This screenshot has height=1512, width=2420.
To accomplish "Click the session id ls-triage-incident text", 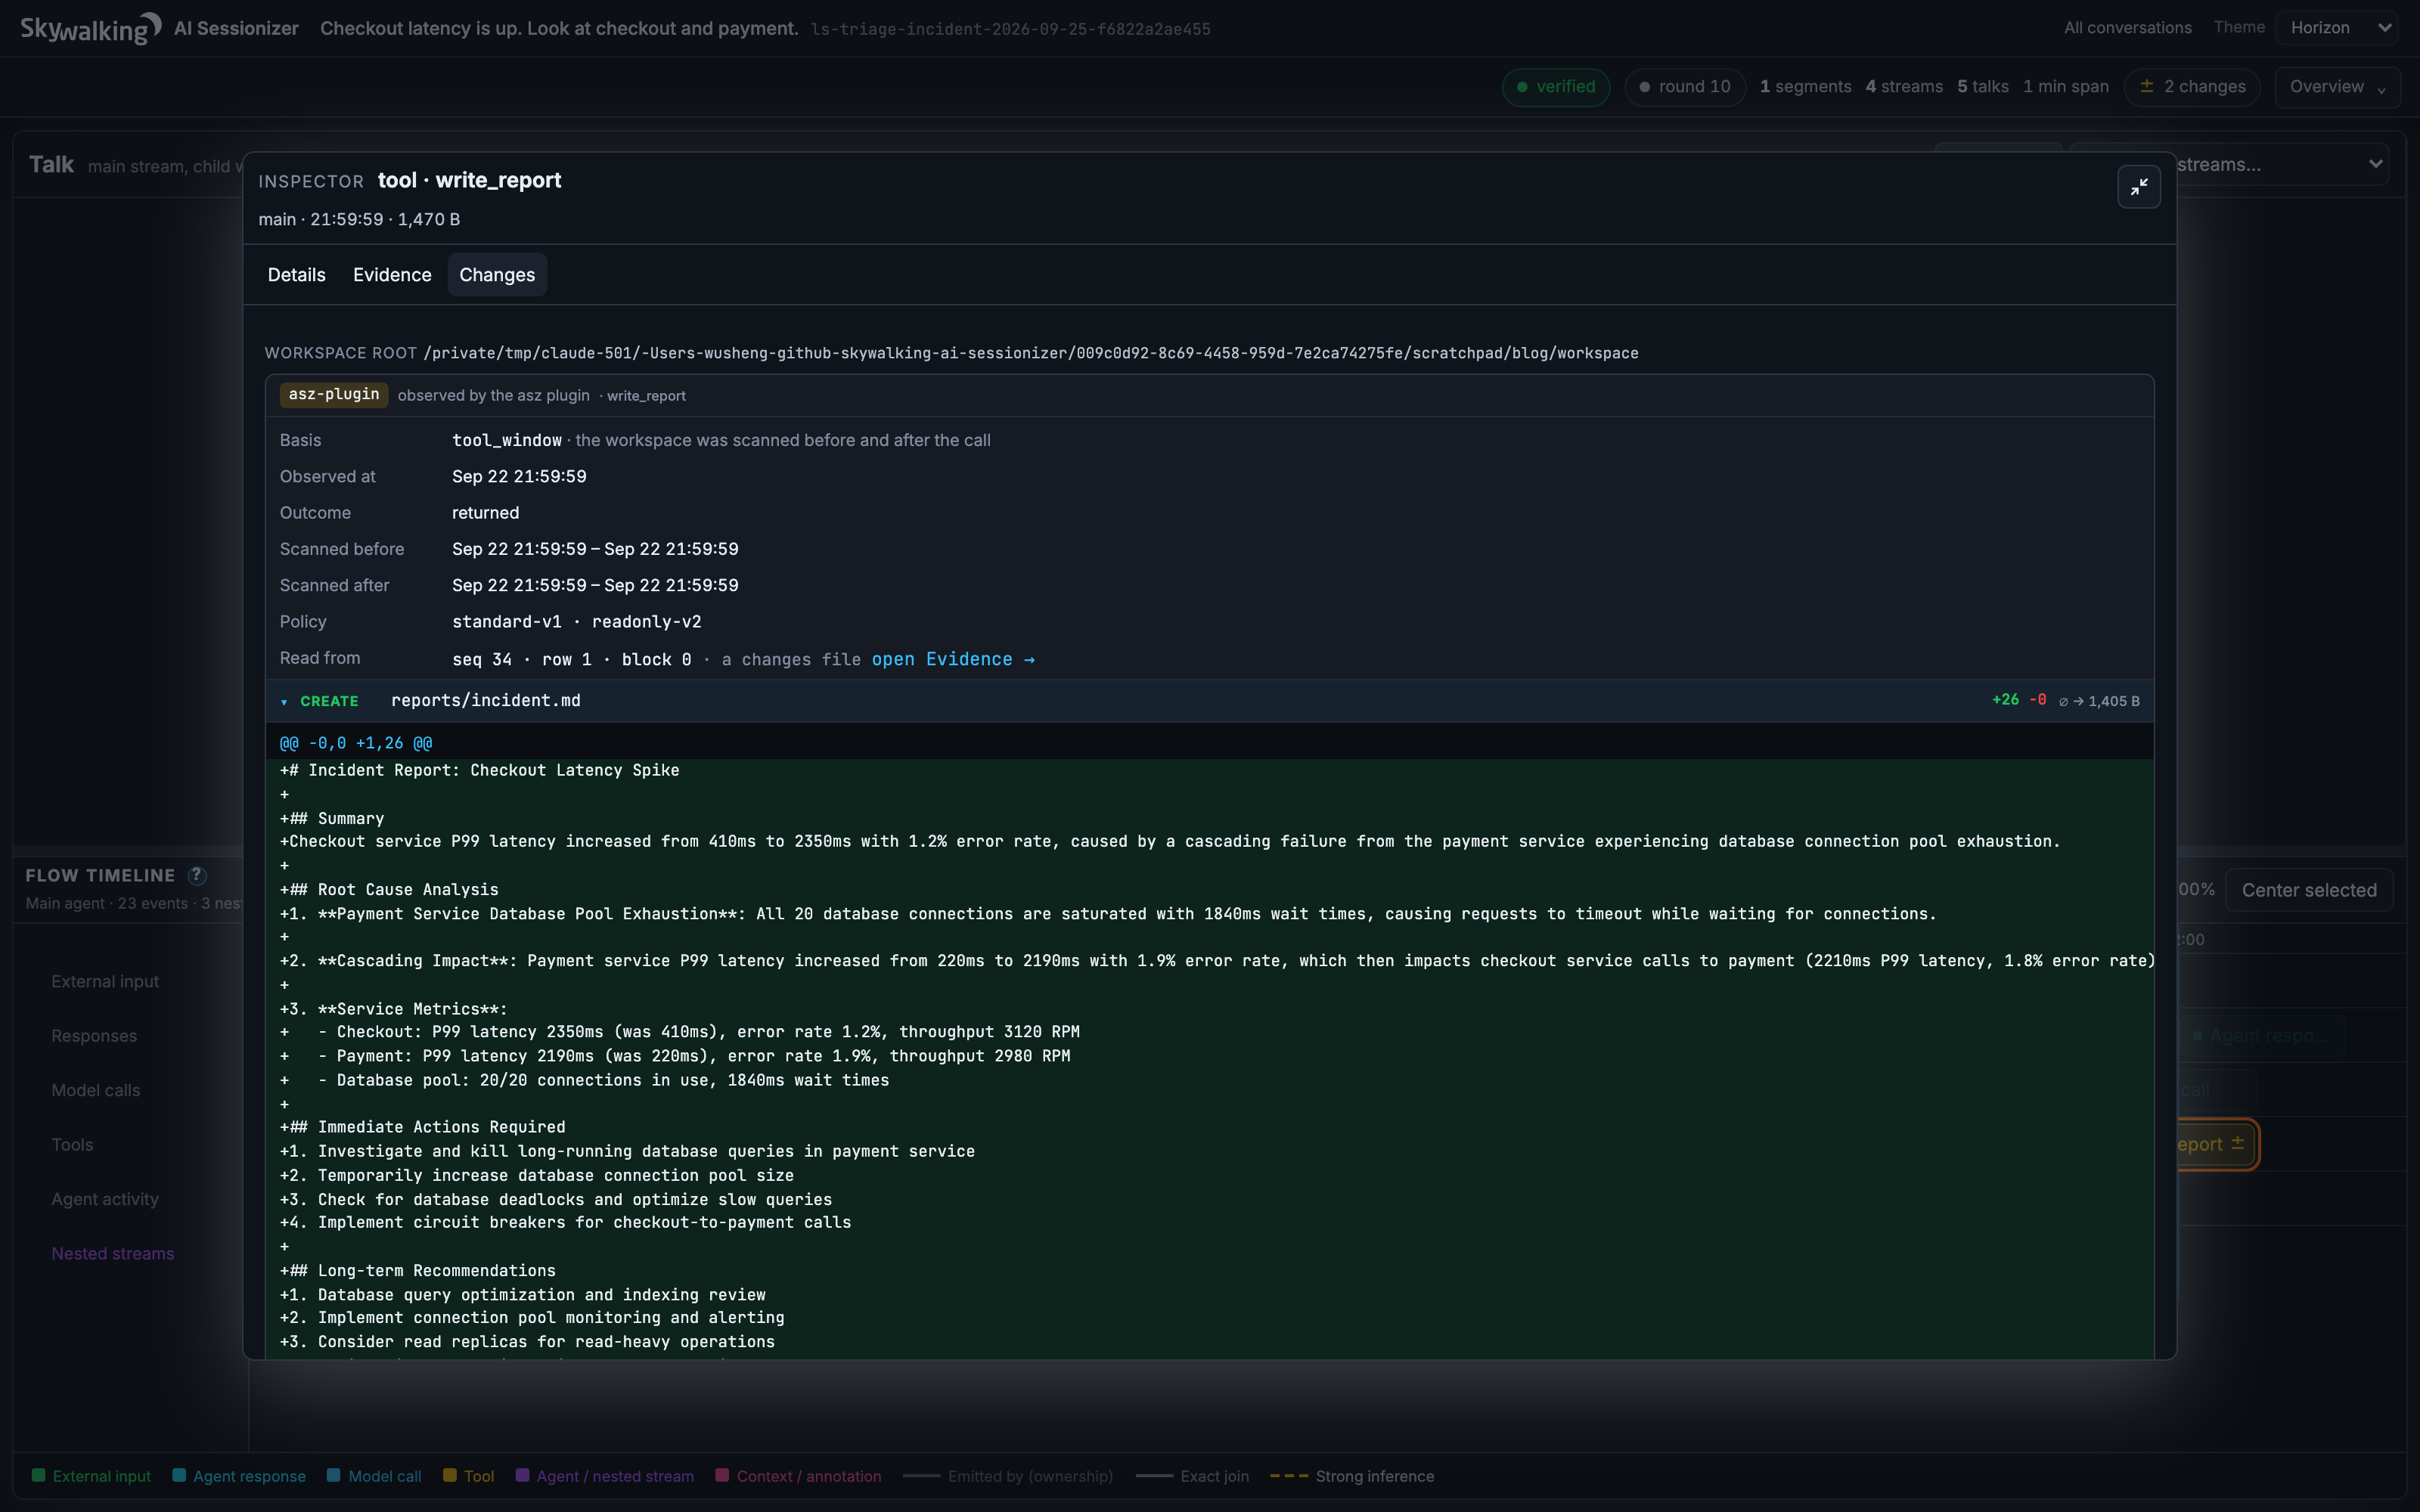I will coord(1010,29).
